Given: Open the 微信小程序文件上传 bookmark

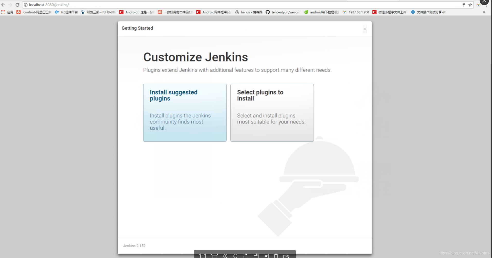Looking at the screenshot, I should point(390,12).
